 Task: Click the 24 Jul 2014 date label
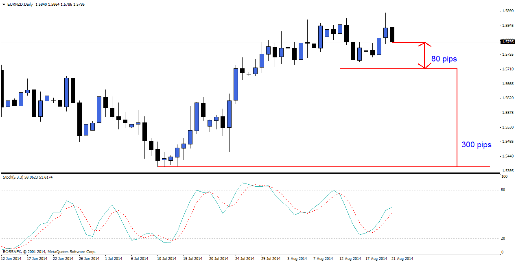[245, 258]
